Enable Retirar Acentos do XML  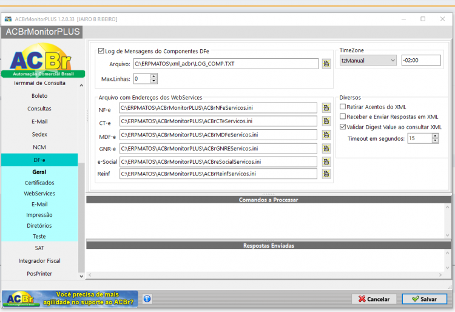point(343,106)
